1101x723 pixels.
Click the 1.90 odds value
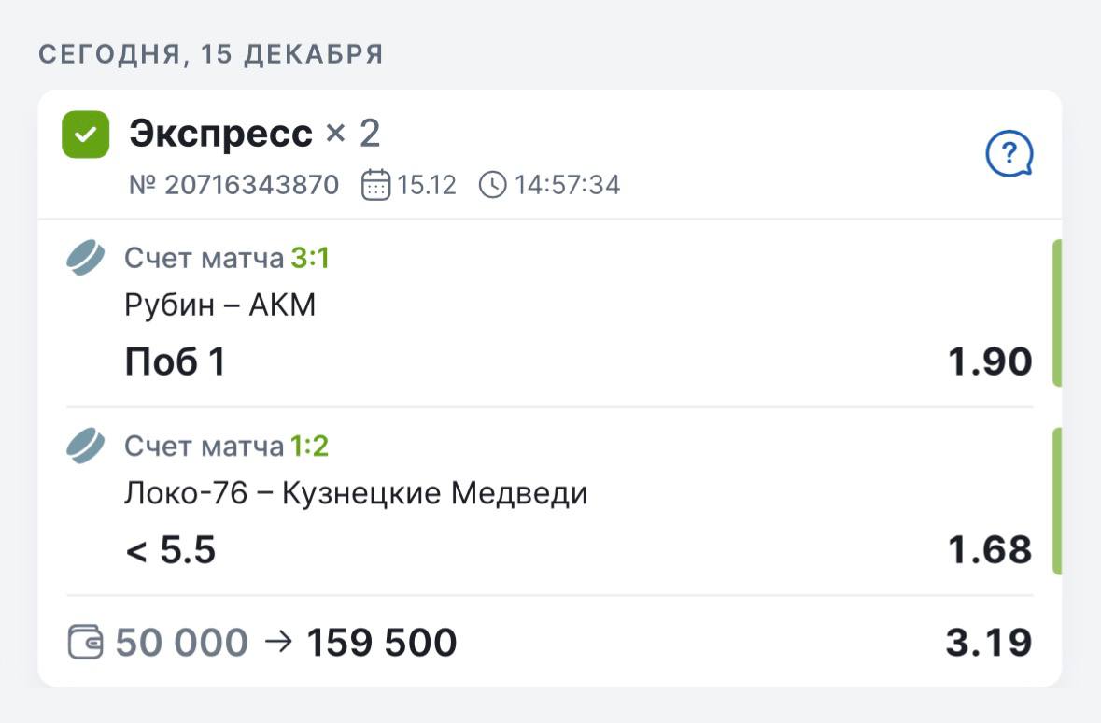tap(990, 362)
